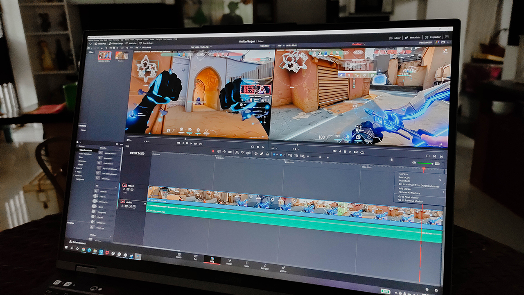This screenshot has width=524, height=295.
Task: Click the Position Lock padlock icon
Action: click(x=267, y=154)
